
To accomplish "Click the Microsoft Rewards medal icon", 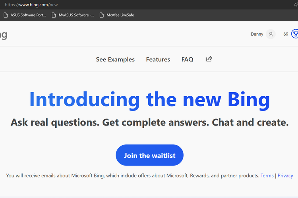I will [295, 34].
